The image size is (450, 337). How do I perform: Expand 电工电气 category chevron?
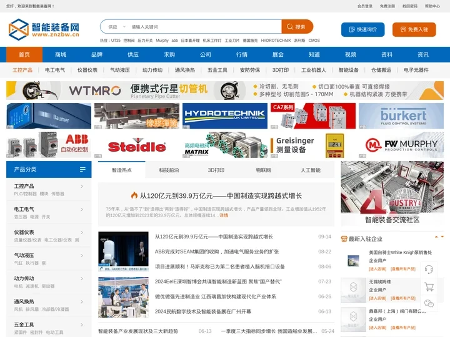point(82,210)
